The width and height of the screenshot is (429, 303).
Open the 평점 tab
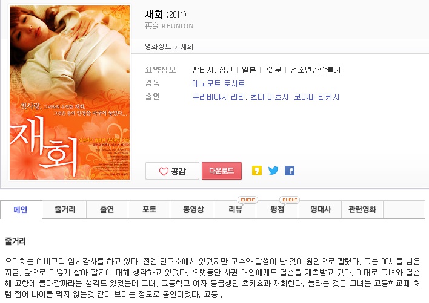tap(277, 210)
